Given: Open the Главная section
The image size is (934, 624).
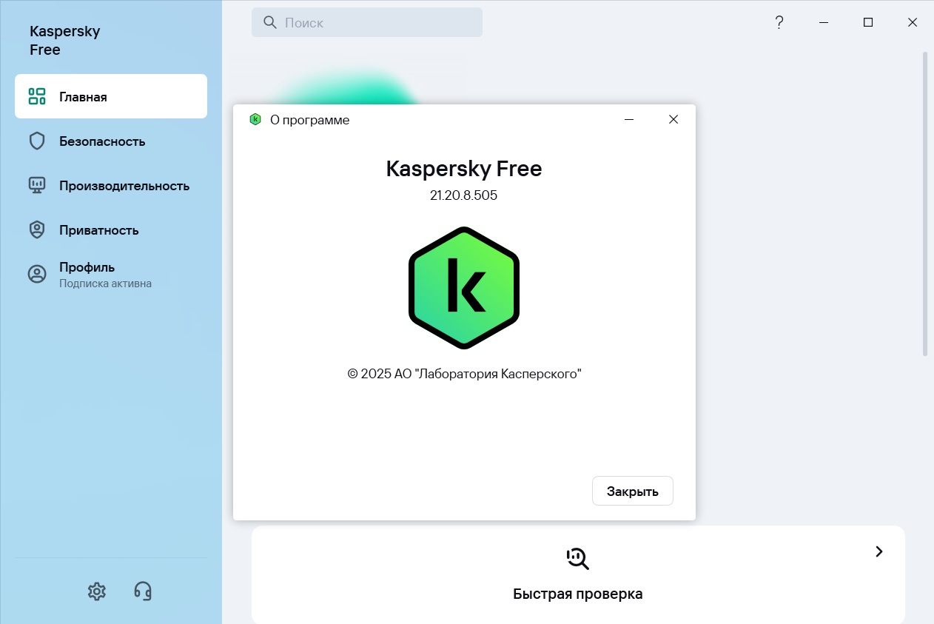Looking at the screenshot, I should click(x=111, y=96).
